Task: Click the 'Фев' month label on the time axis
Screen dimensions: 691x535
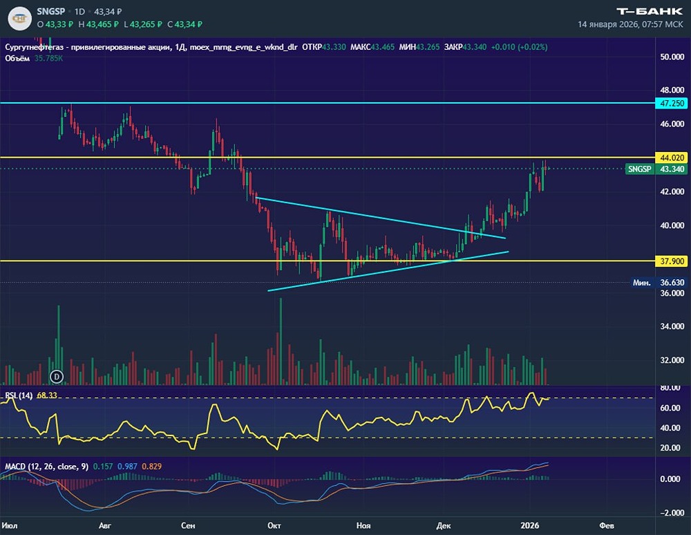Action: (607, 525)
